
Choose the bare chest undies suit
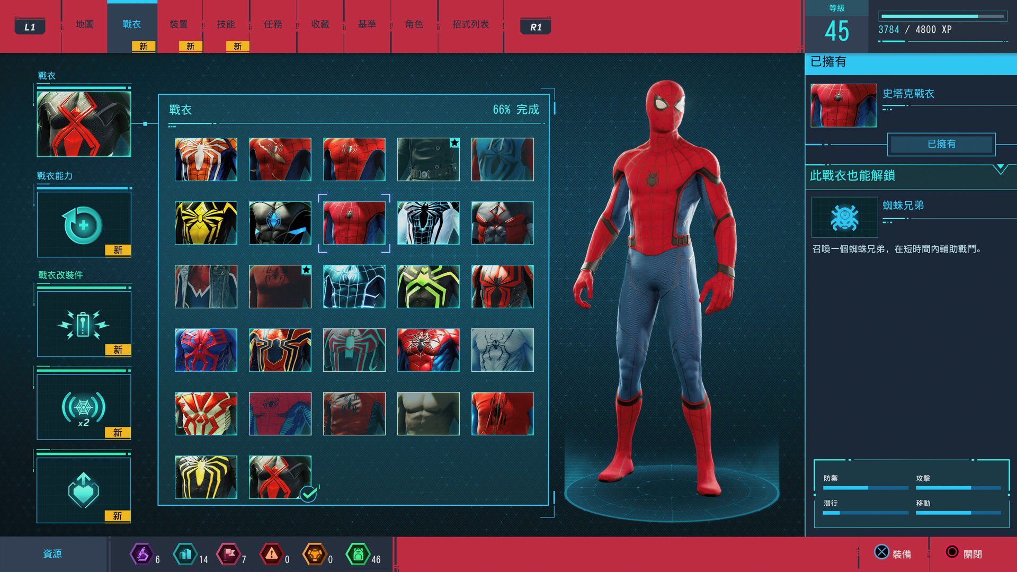pos(429,414)
